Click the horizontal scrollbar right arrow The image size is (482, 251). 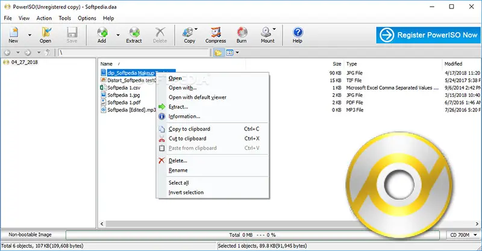477,224
